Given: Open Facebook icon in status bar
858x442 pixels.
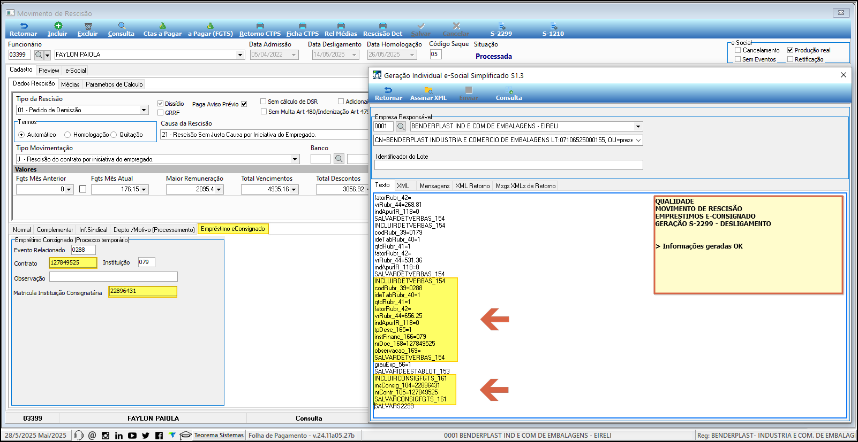Looking at the screenshot, I should [x=159, y=435].
